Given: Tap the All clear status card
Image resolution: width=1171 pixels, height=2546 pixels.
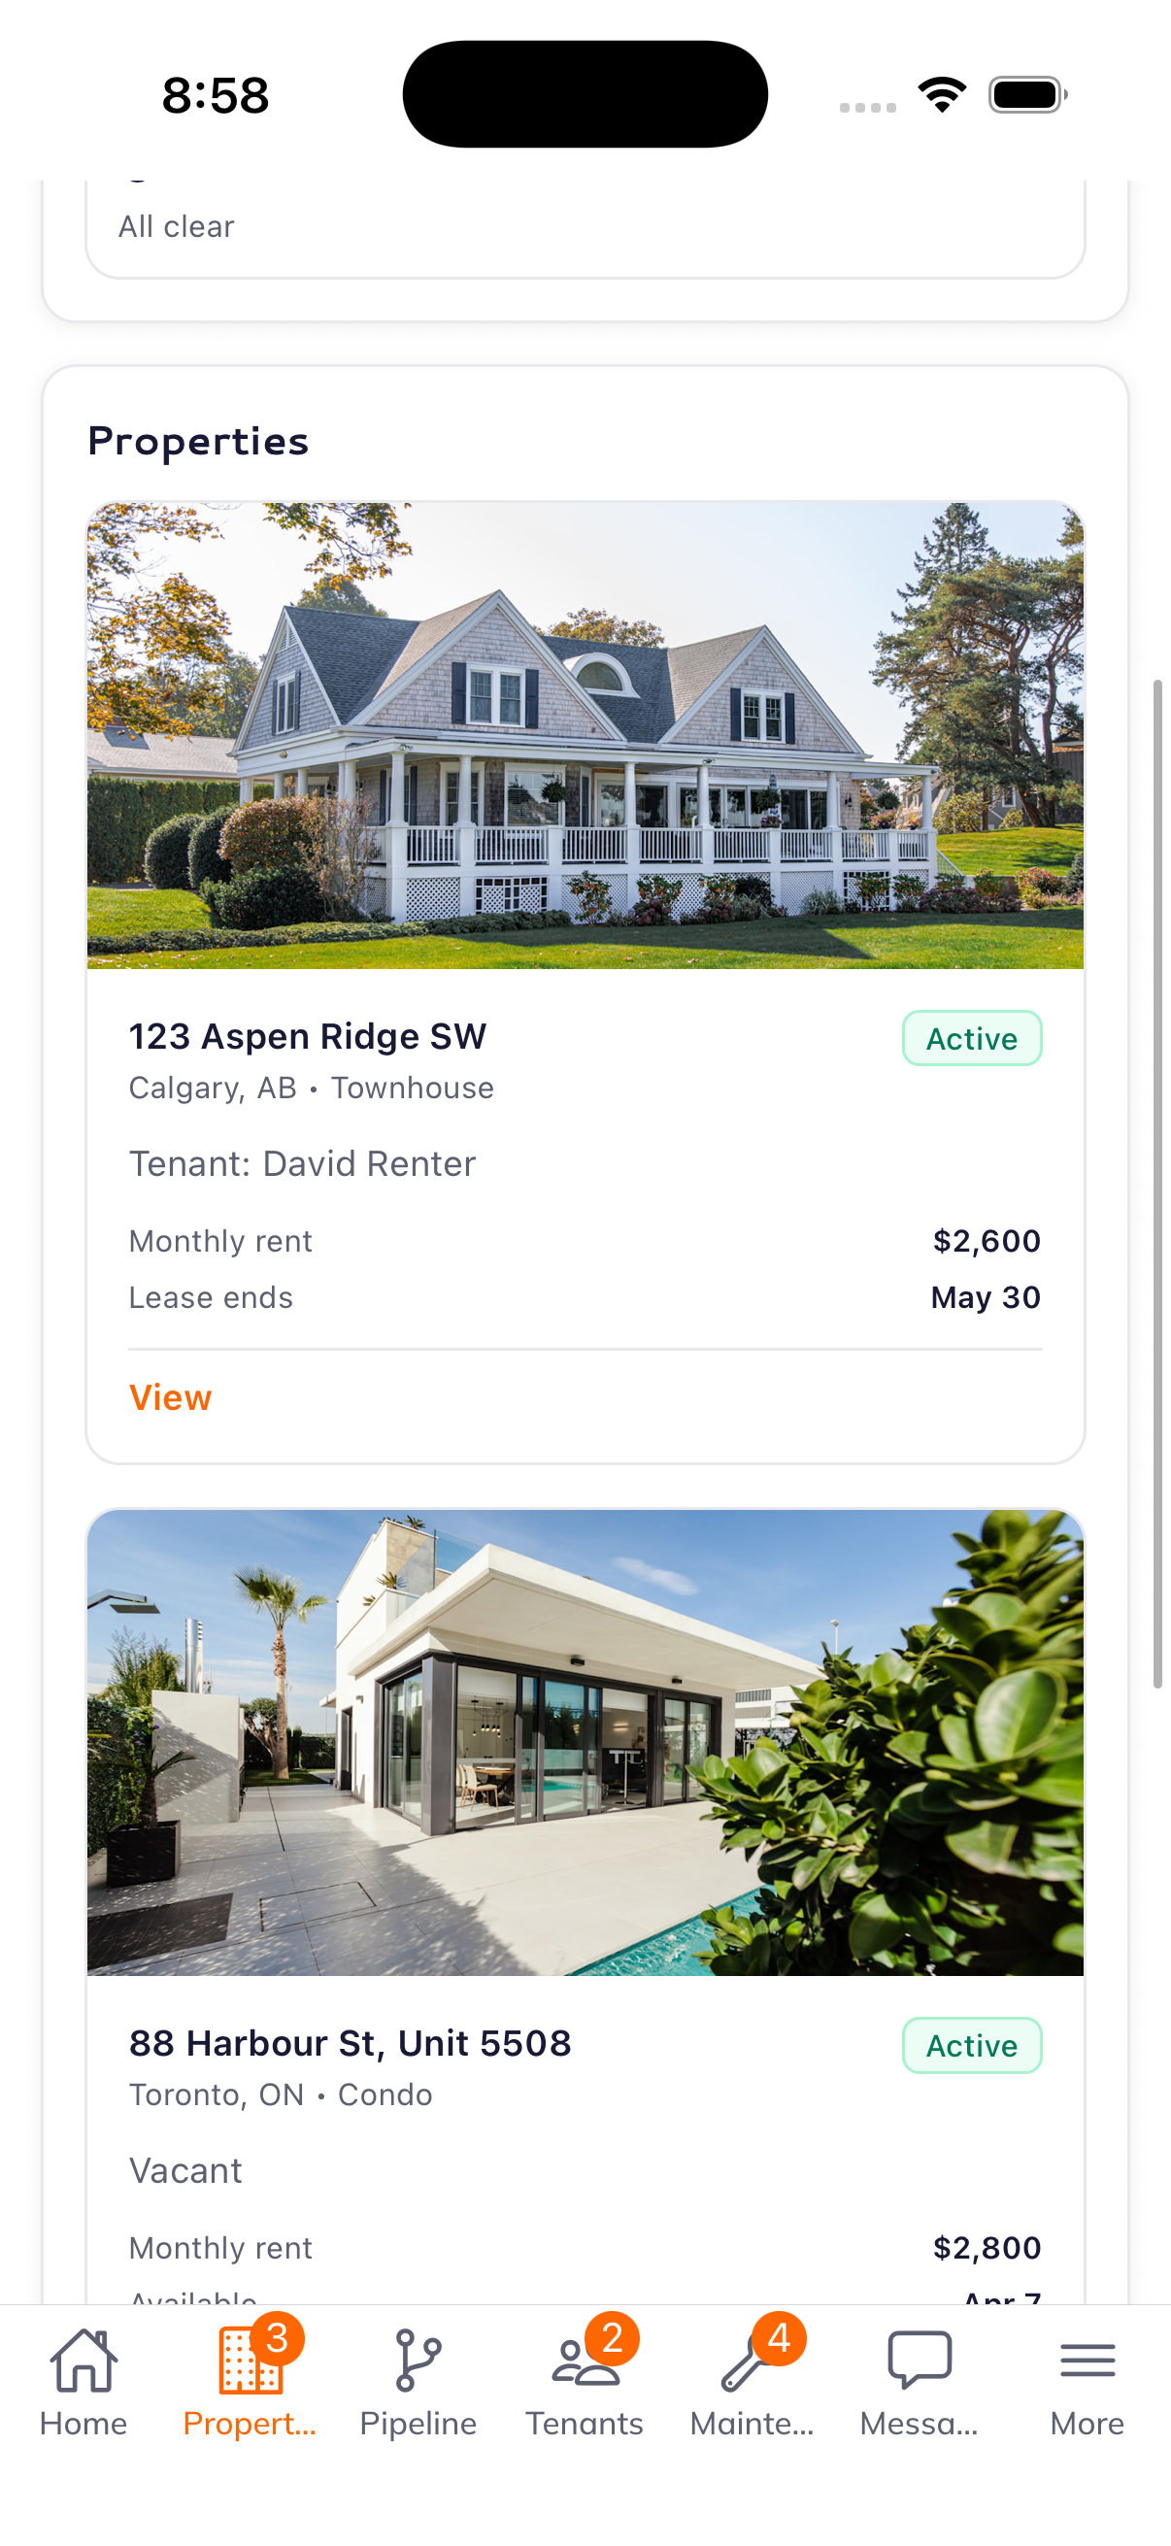Looking at the screenshot, I should pos(585,227).
